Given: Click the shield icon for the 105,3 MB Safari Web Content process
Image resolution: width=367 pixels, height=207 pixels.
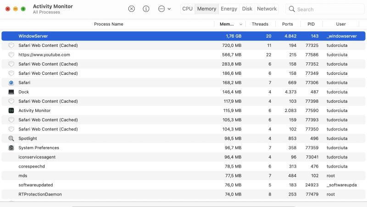Looking at the screenshot, I should click(11, 120).
